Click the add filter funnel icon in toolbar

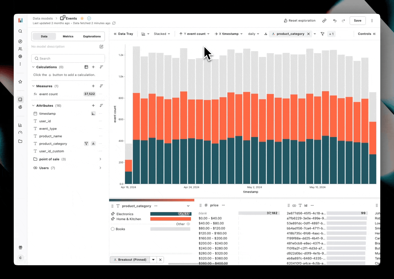(x=322, y=34)
